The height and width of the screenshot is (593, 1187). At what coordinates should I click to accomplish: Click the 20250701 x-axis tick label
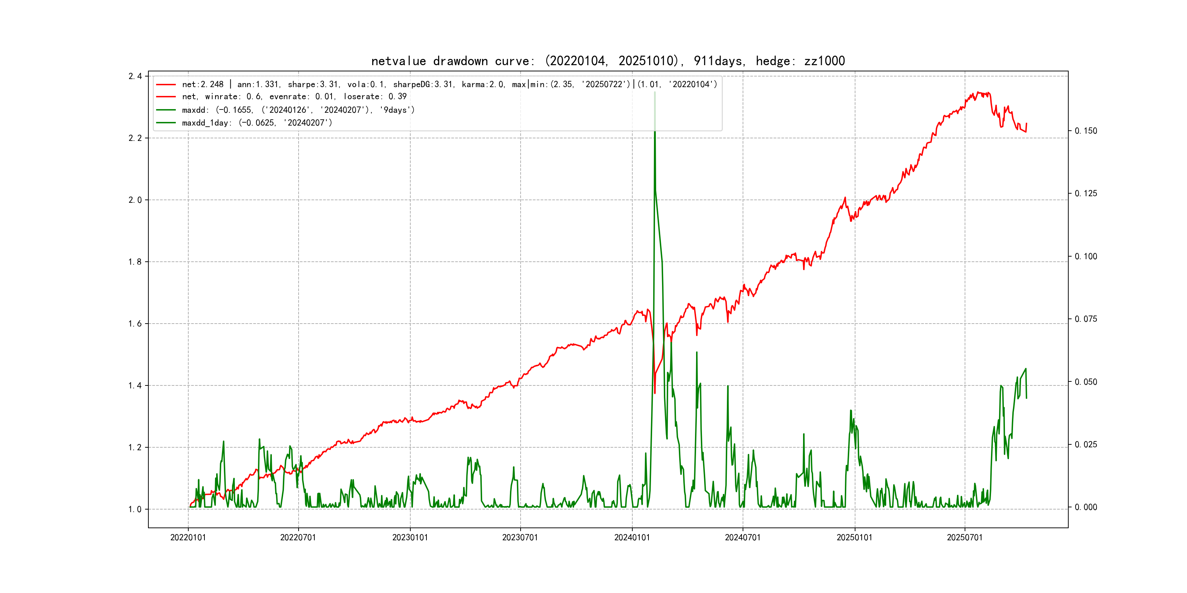tap(964, 538)
